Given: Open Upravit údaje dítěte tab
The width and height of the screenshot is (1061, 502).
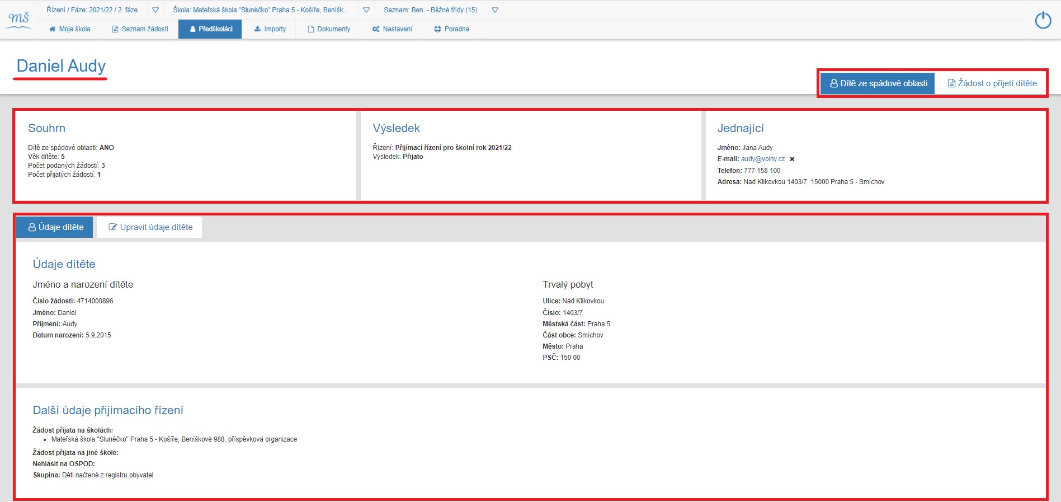Looking at the screenshot, I should point(150,227).
